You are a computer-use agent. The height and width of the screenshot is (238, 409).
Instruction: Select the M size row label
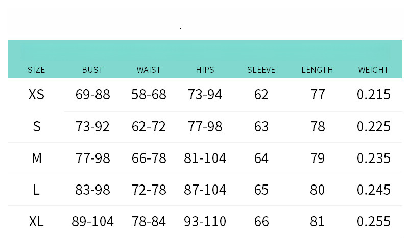37,158
